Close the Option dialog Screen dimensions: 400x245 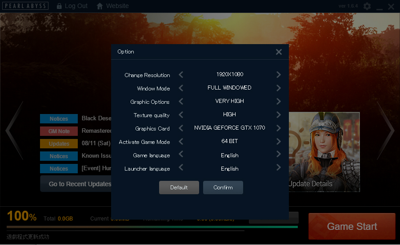279,52
